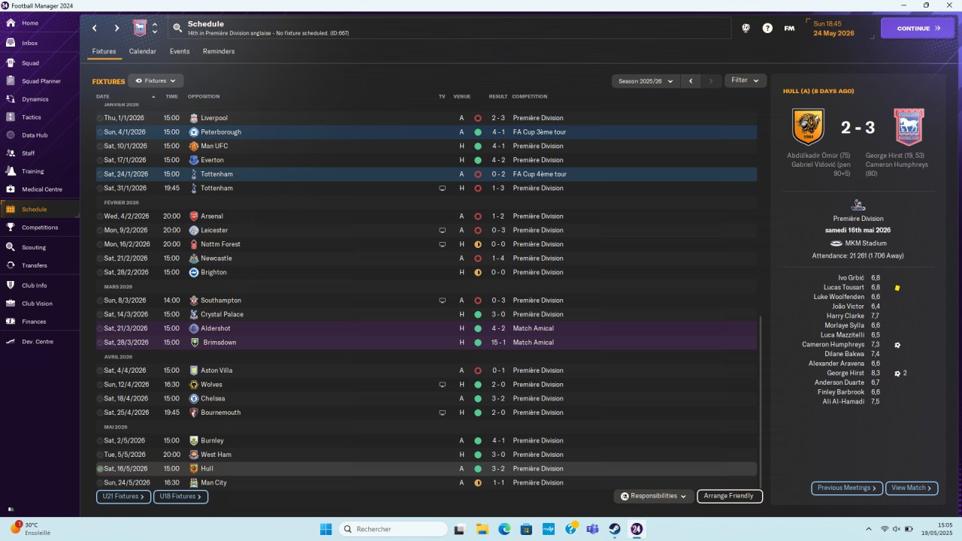
Task: Open the Filter dropdown
Action: tap(745, 80)
